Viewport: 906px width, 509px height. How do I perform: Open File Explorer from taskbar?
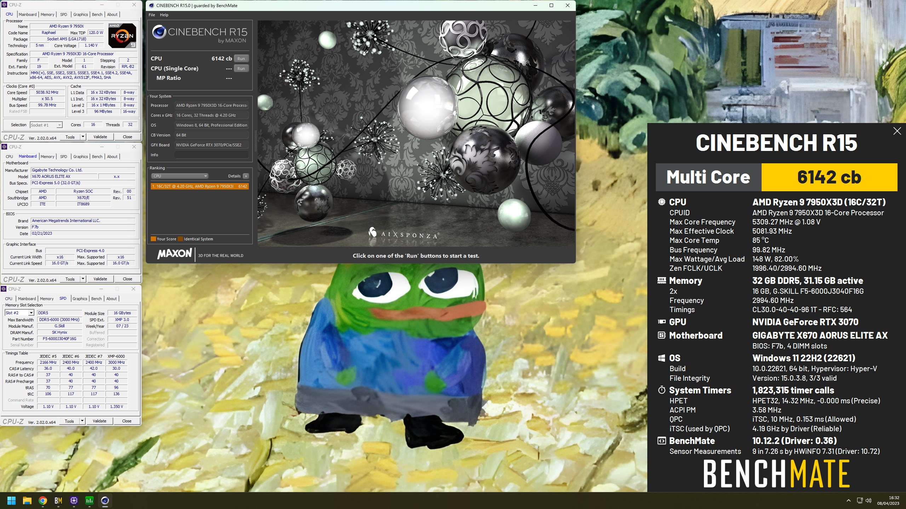click(27, 501)
